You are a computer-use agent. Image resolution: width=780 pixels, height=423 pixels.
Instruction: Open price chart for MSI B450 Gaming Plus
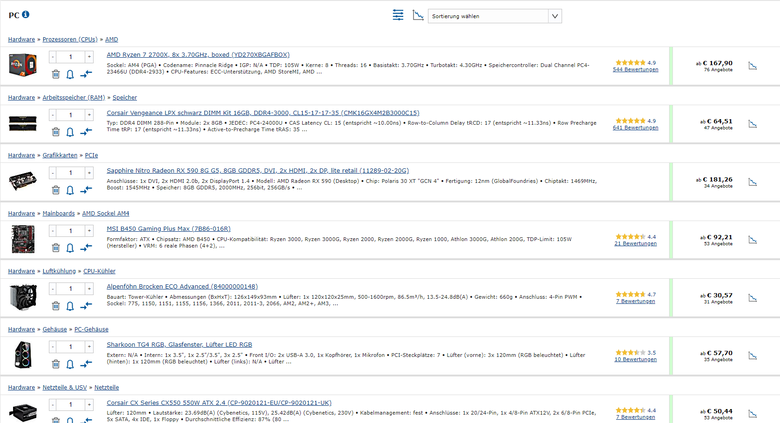pyautogui.click(x=753, y=240)
